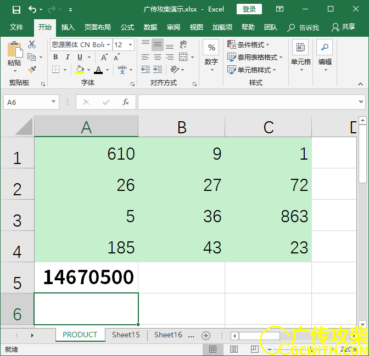Toggle middle vertical alignment

pos(158,44)
